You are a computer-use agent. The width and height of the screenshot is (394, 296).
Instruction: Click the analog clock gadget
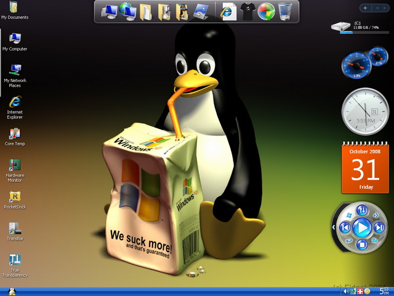365,111
